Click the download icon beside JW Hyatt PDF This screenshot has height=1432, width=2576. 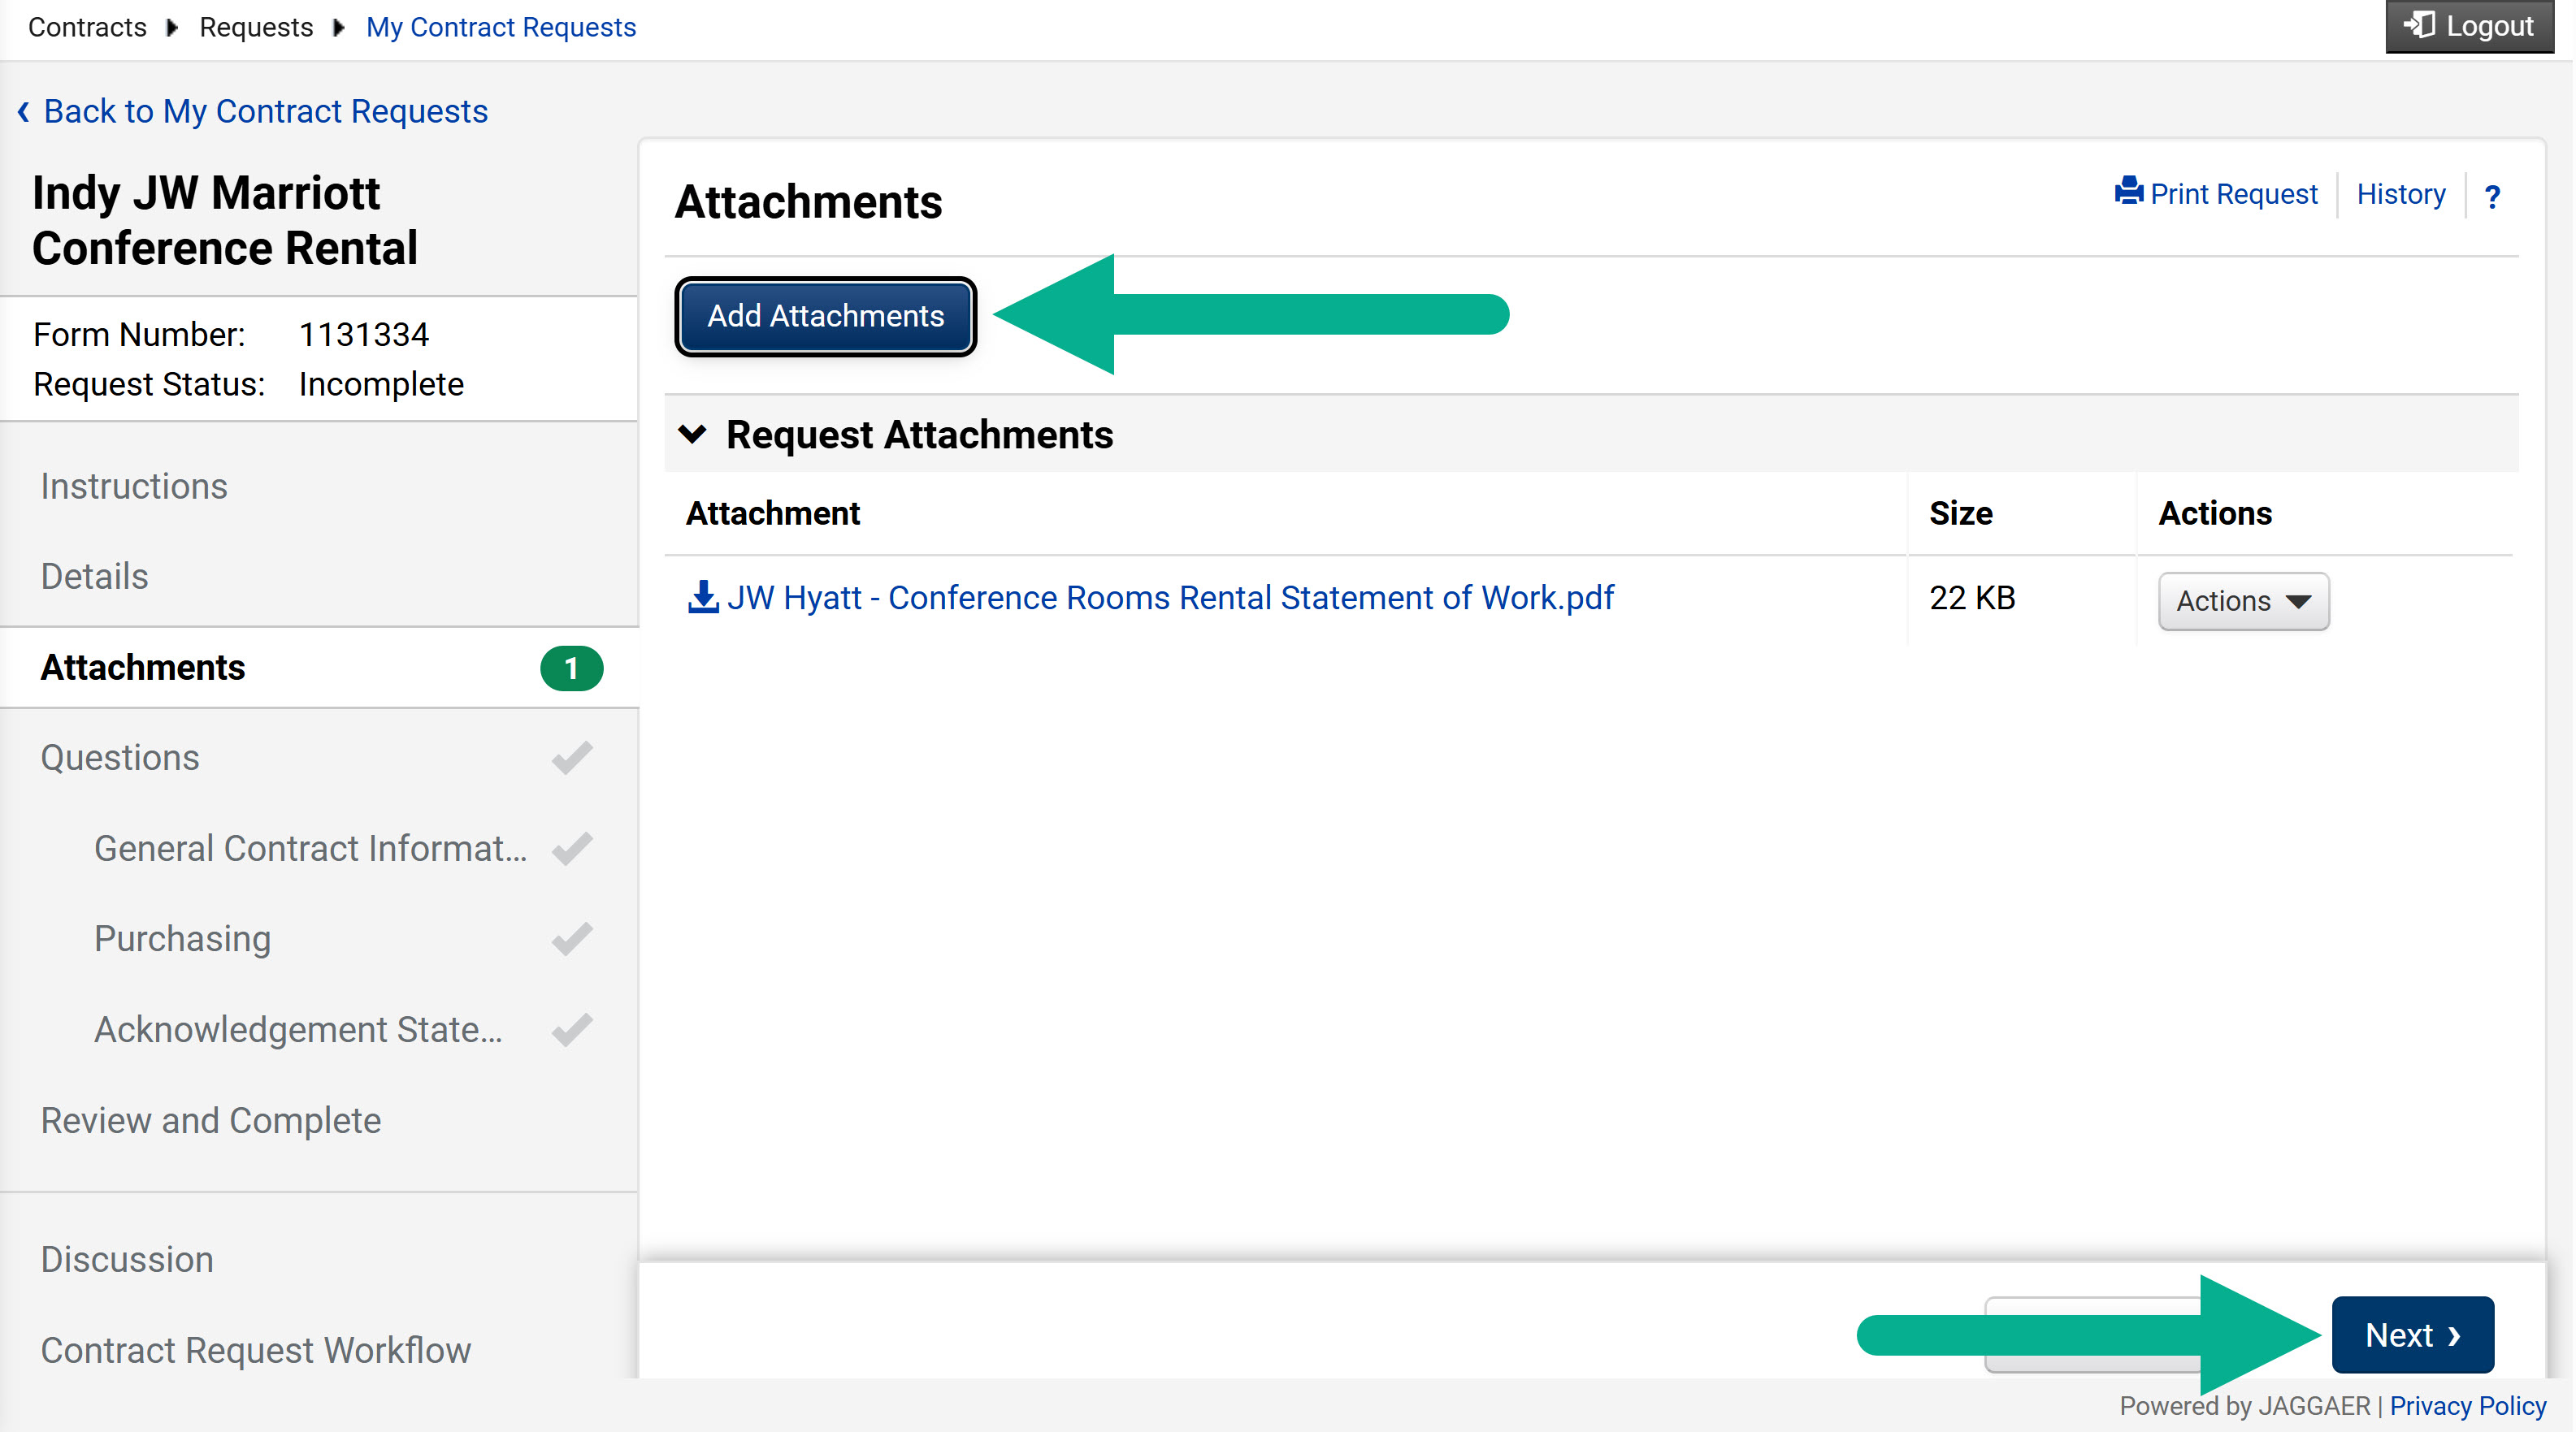click(703, 598)
